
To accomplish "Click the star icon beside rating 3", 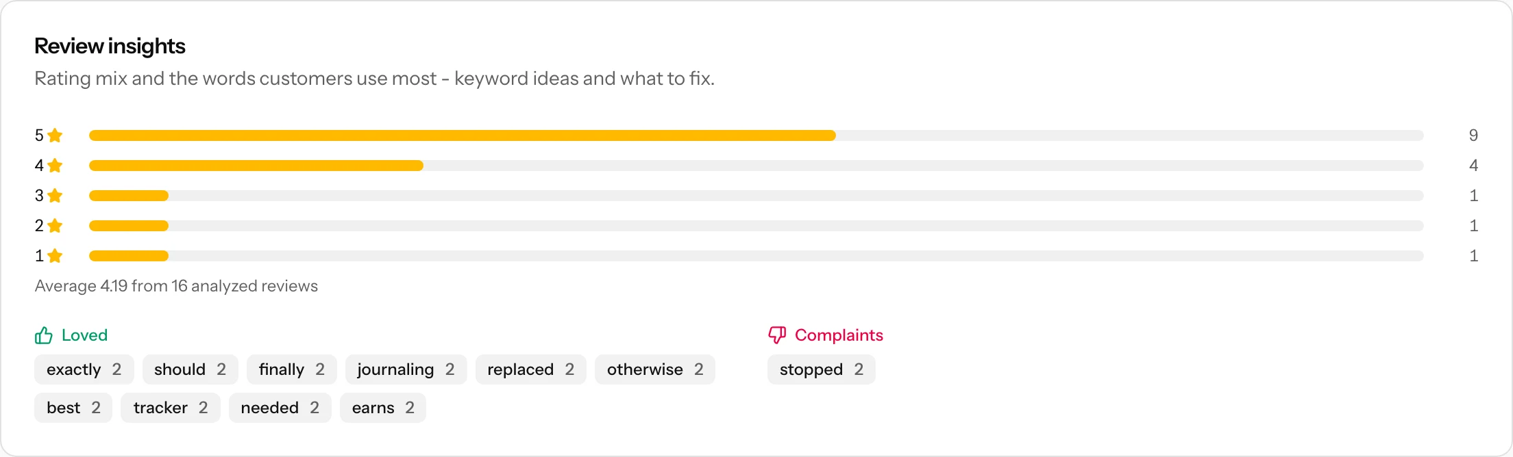I will pos(56,196).
